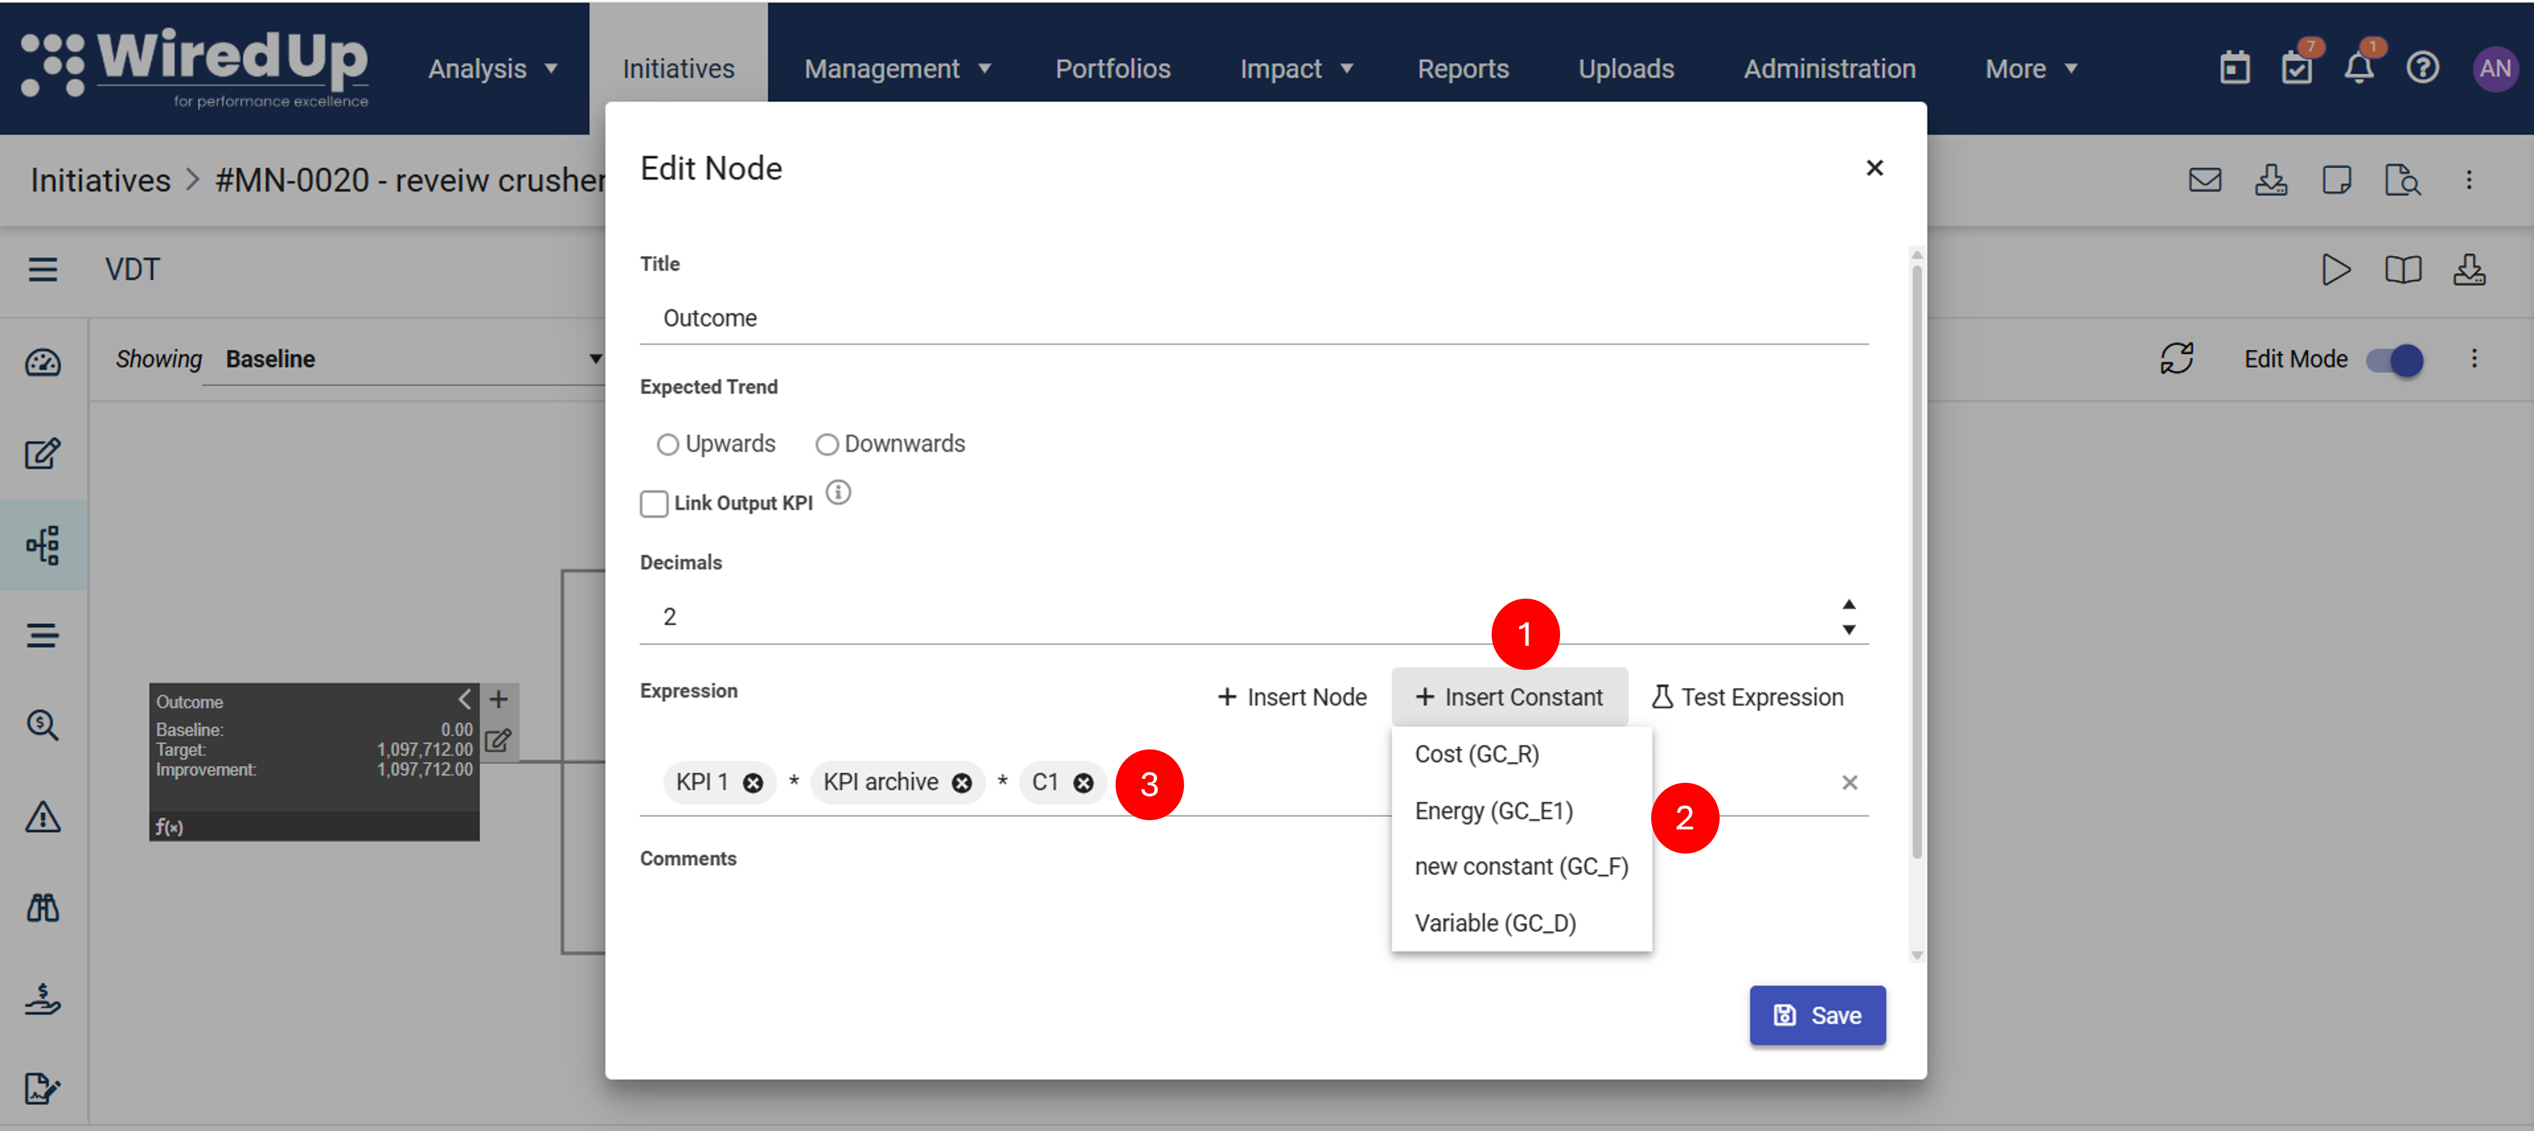Open the hamburger menu beside VDT
Image resolution: width=2534 pixels, height=1131 pixels.
click(x=42, y=269)
